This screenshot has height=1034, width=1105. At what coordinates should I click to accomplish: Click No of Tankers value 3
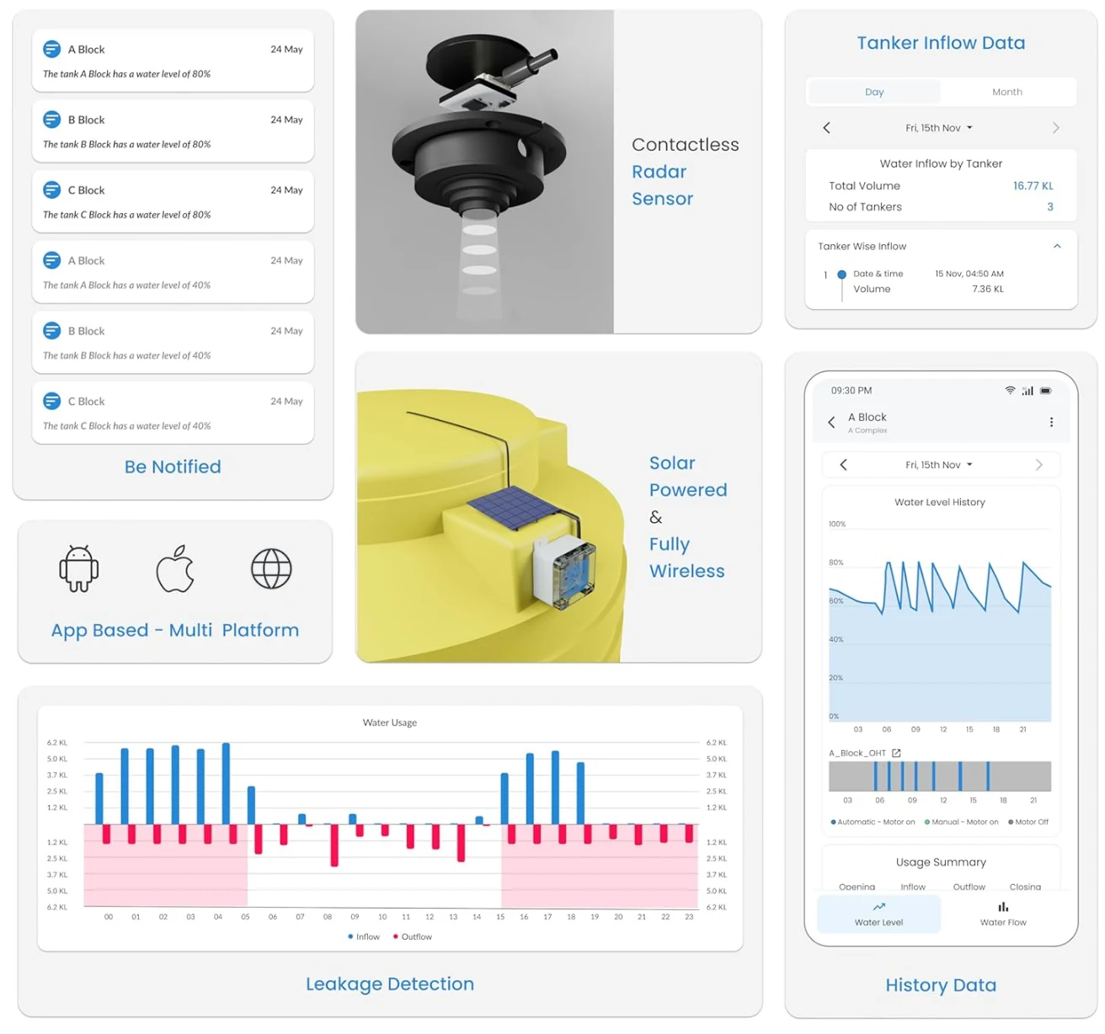(x=1050, y=206)
